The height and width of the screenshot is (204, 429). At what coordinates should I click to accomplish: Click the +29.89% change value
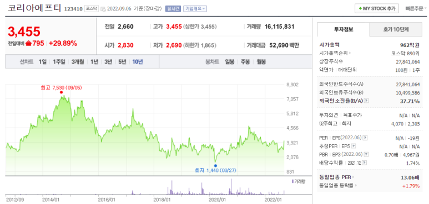63,43
